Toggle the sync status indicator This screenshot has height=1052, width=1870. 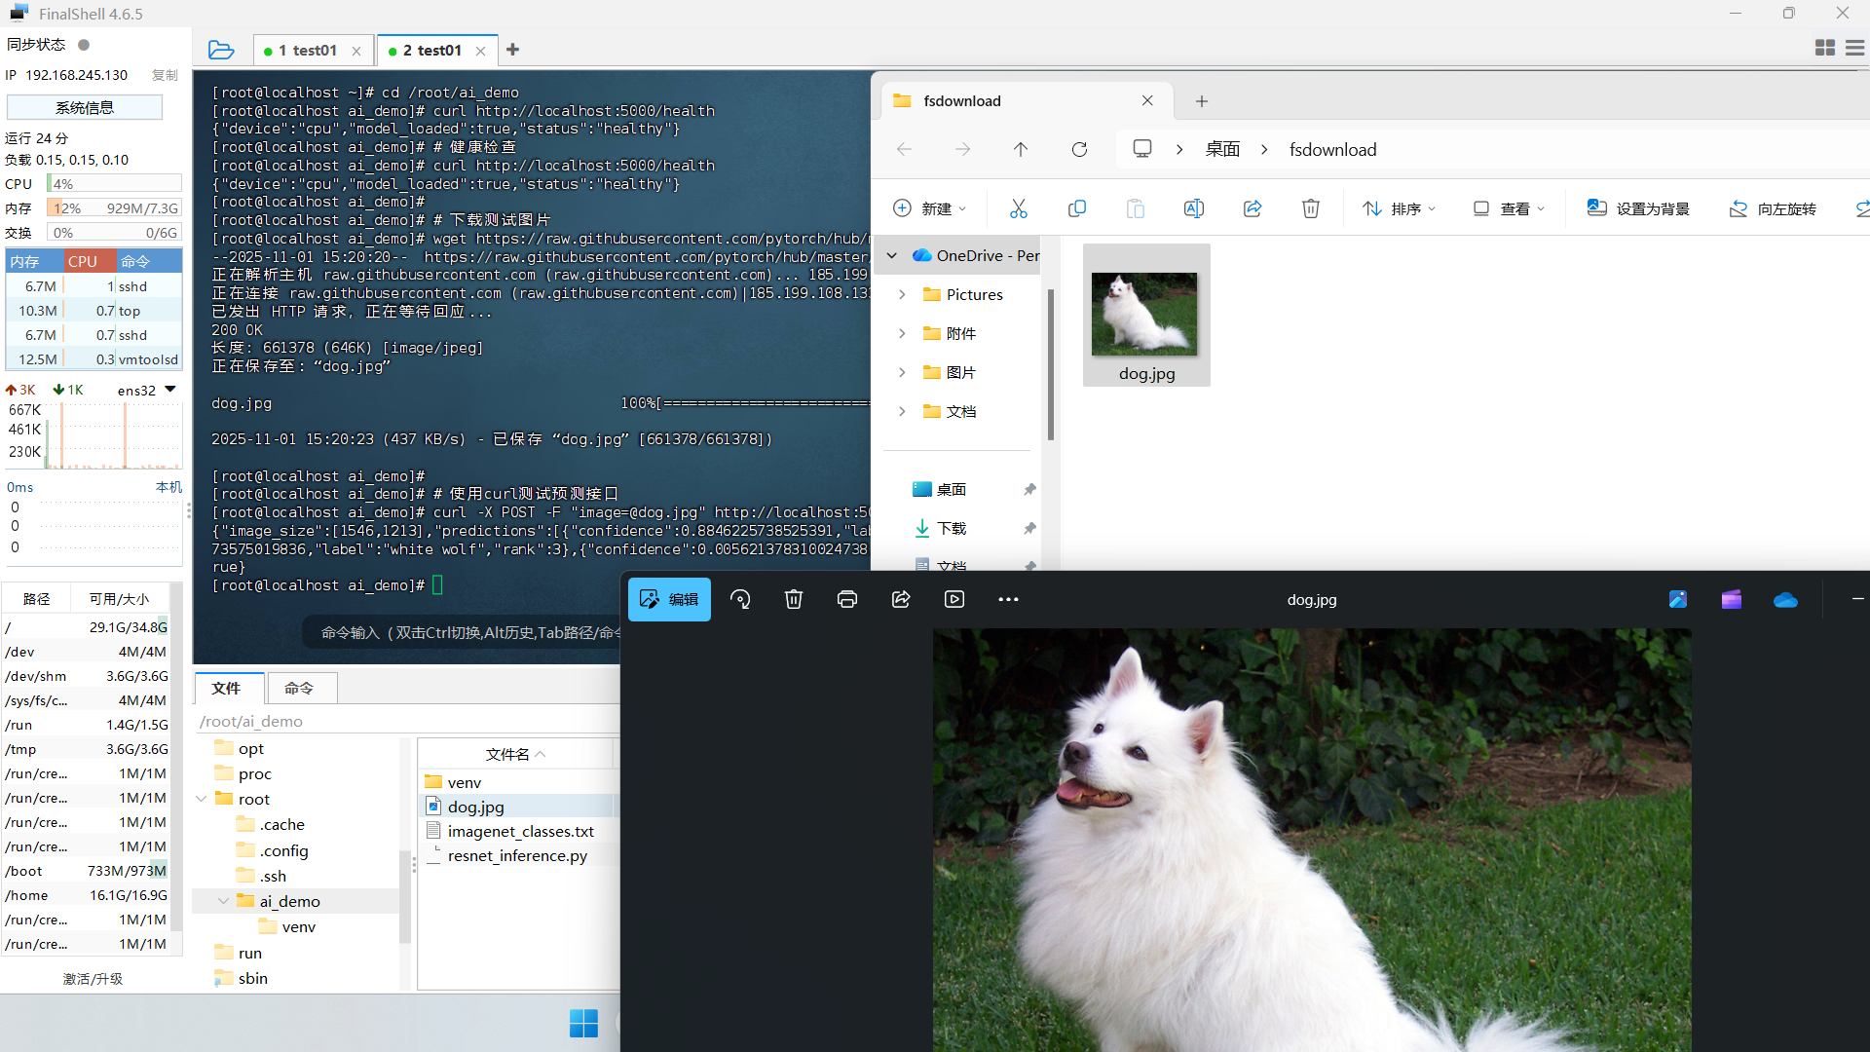coord(84,45)
